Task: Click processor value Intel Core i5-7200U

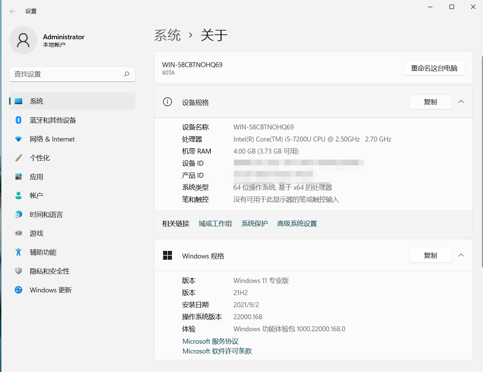Action: (x=312, y=139)
